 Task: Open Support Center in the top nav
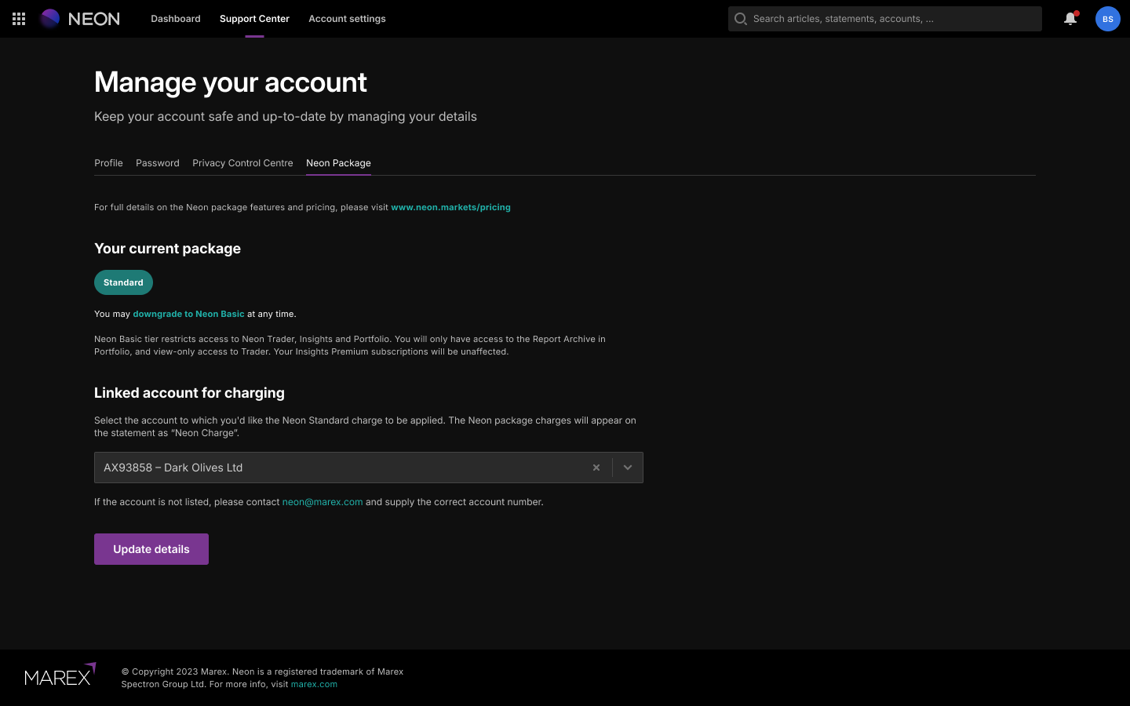254,19
